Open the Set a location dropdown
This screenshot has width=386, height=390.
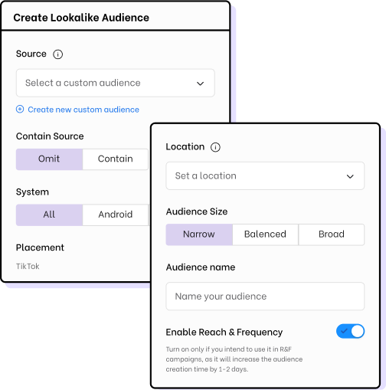[265, 175]
